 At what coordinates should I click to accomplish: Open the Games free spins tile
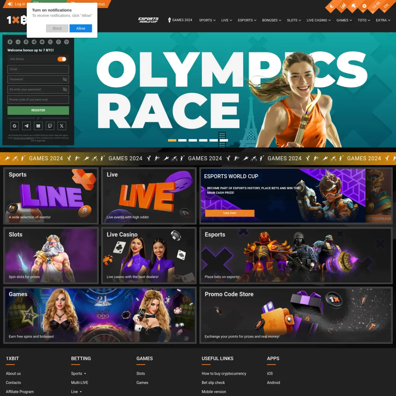pos(100,315)
